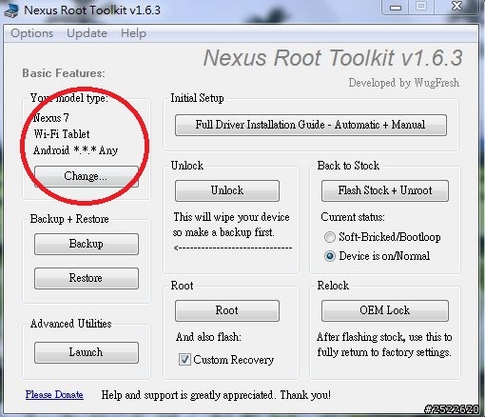Click the 'Android *.*.* Any' text
The width and height of the screenshot is (485, 417).
(76, 150)
